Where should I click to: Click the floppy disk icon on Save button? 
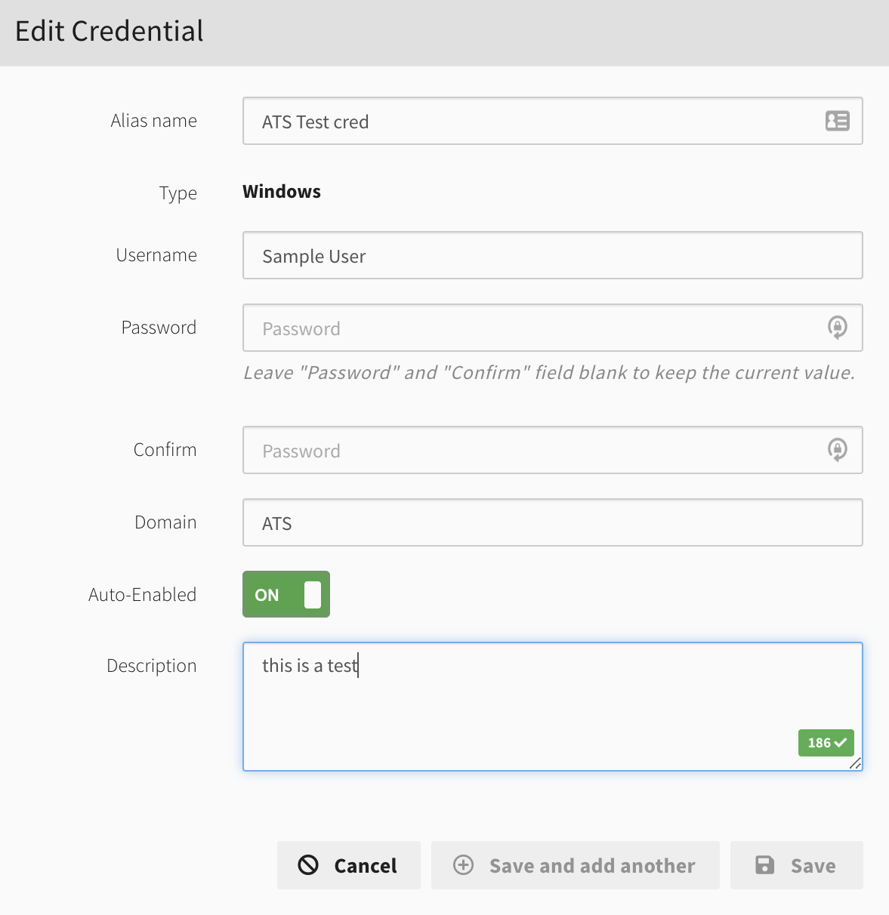click(764, 865)
